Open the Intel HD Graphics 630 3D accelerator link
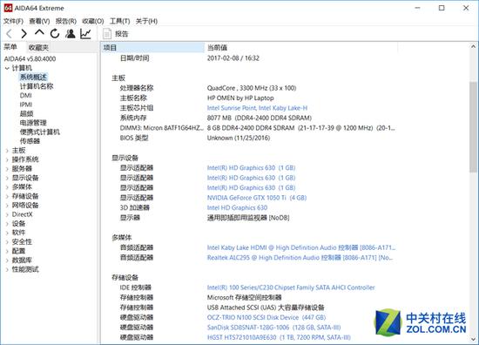This screenshot has height=345, width=479. coord(237,208)
